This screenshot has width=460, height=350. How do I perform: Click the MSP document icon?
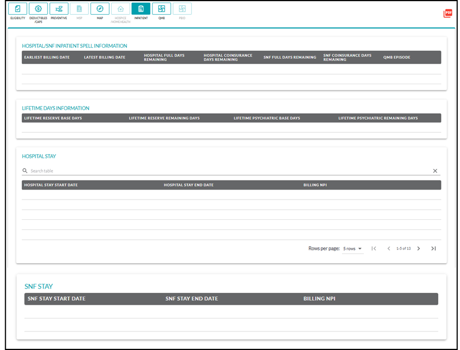pos(79,9)
